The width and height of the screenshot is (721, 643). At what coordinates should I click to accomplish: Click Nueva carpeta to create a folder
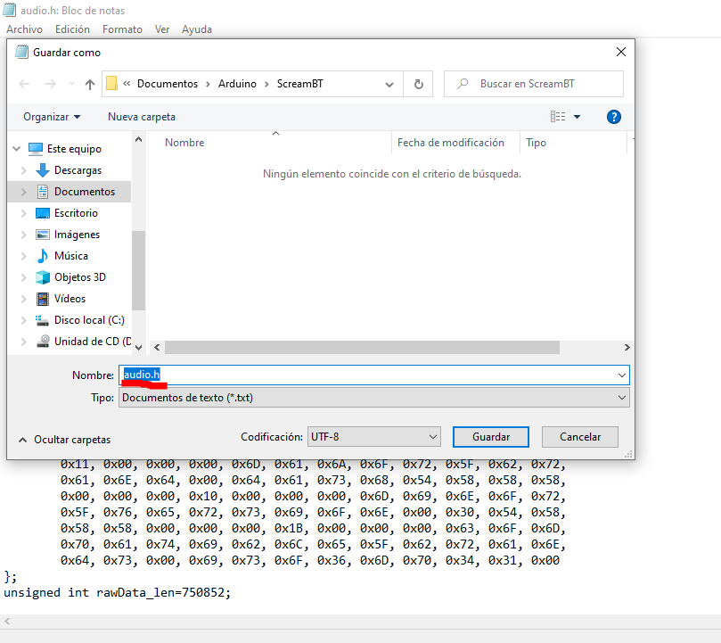141,116
